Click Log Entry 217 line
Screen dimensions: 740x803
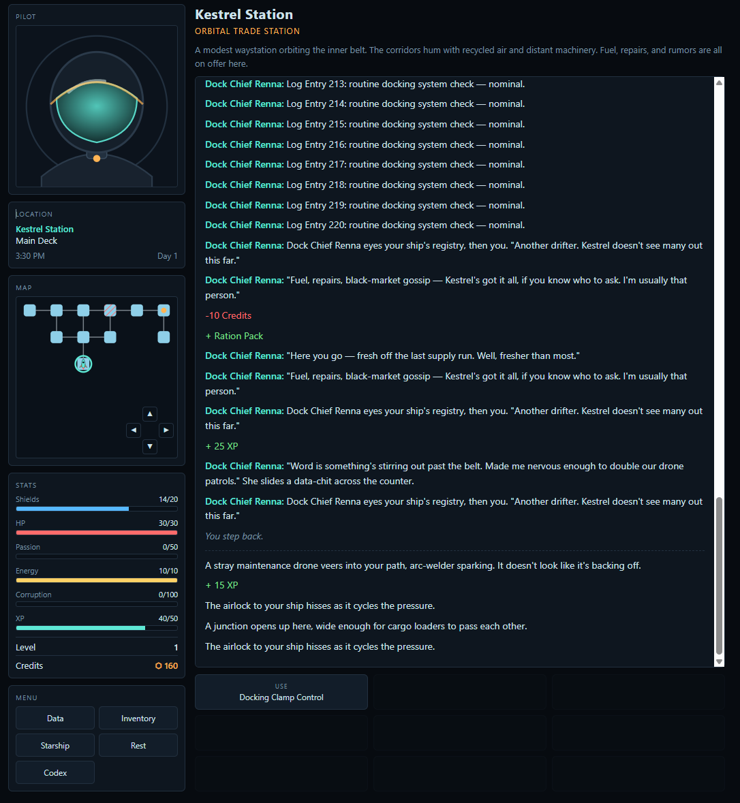click(x=365, y=164)
